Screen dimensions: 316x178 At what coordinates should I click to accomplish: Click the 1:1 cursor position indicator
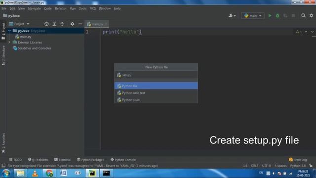click(245, 166)
